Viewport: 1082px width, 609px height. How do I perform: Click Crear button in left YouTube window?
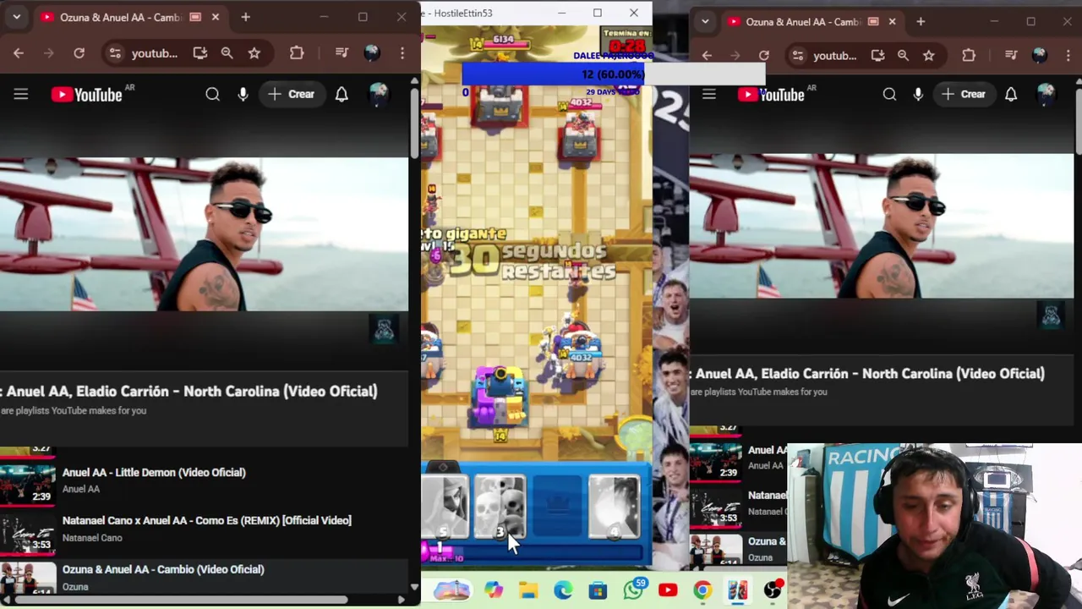[291, 95]
